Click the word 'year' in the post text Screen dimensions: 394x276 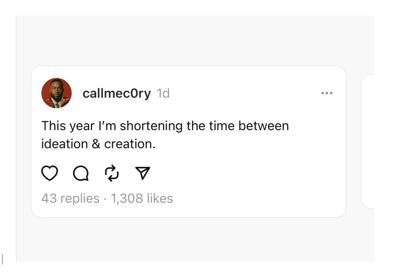click(x=82, y=126)
